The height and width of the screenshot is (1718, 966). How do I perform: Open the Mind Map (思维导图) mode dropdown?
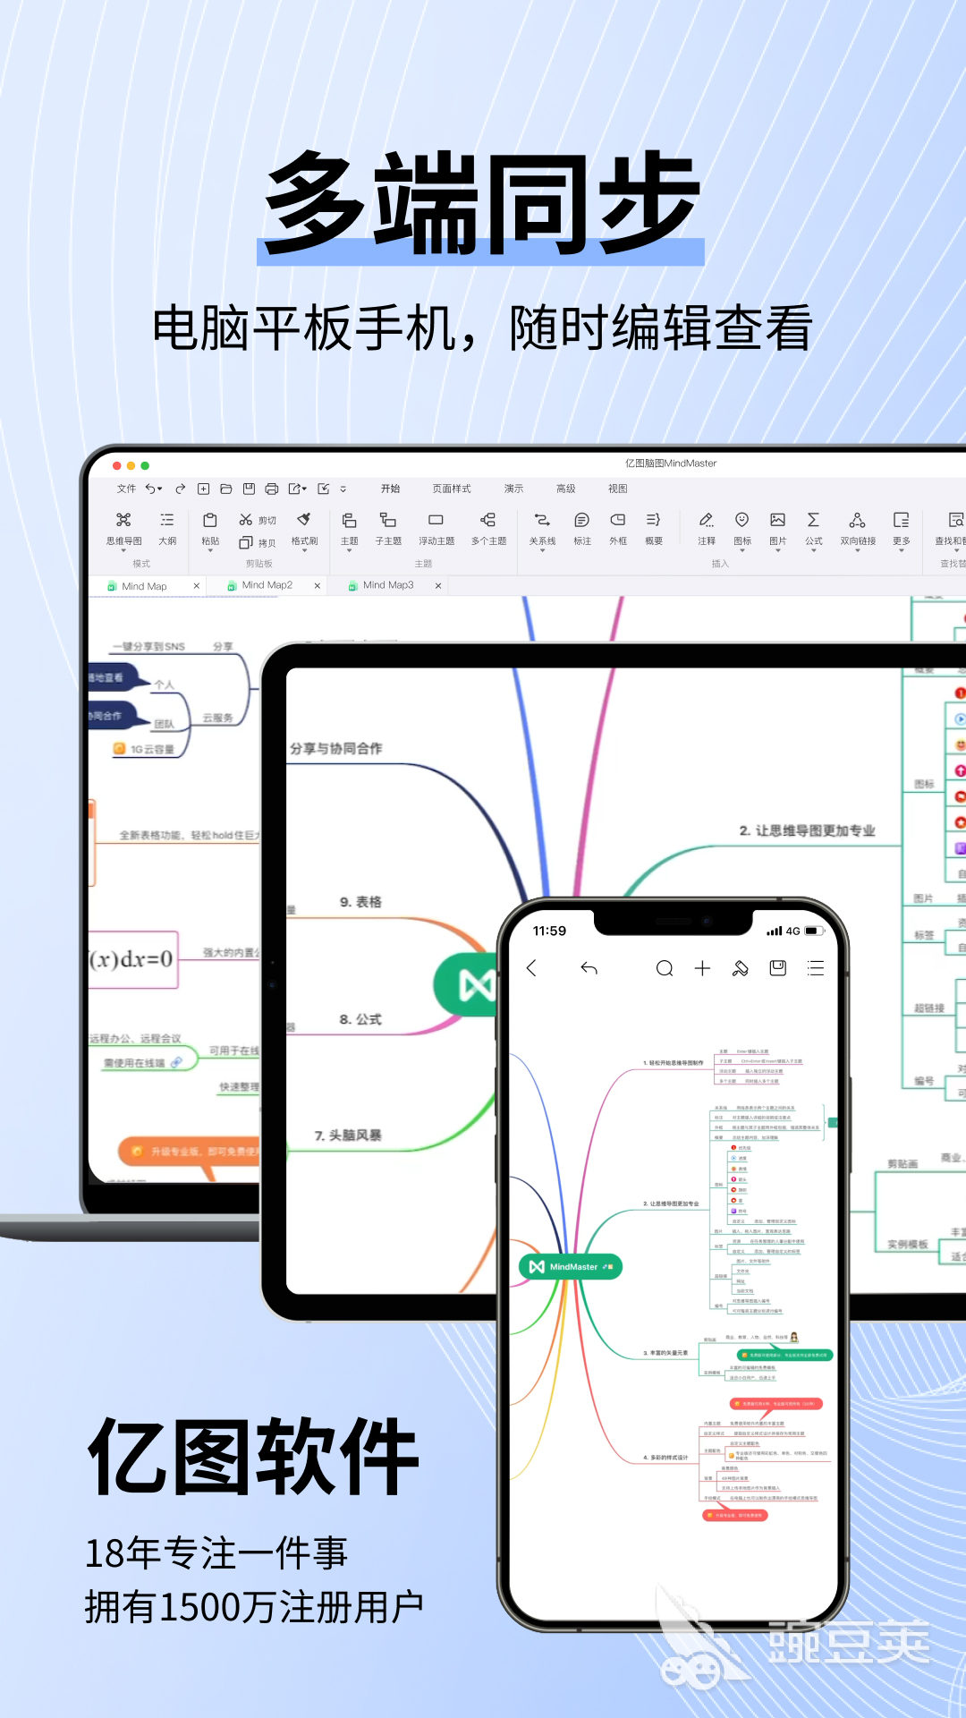point(123,551)
